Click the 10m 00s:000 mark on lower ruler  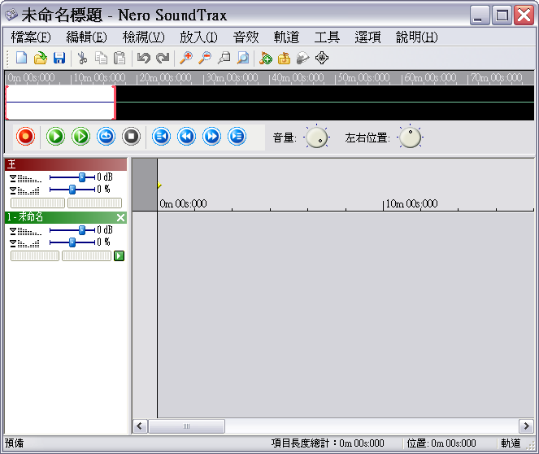411,204
